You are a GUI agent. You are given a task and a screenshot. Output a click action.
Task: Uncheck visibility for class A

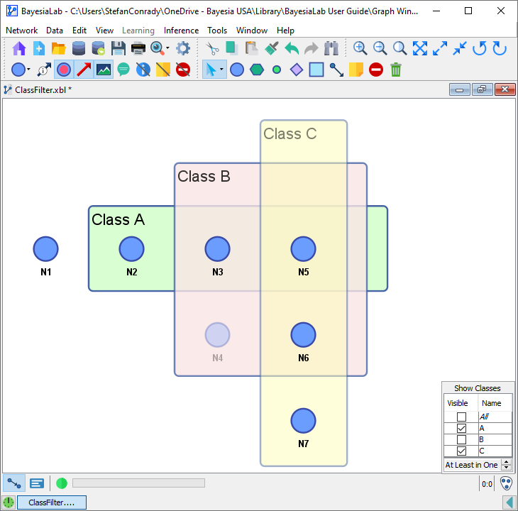click(461, 429)
